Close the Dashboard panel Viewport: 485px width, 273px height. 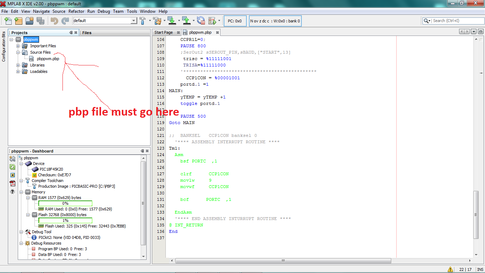point(147,151)
